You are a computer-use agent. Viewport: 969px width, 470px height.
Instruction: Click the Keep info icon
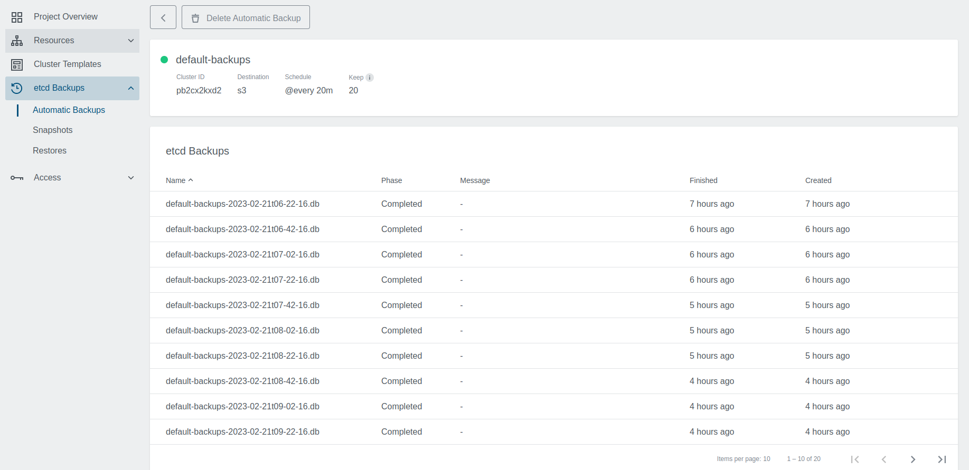click(x=370, y=78)
